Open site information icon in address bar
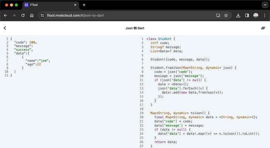270x148 pixels. (42, 16)
